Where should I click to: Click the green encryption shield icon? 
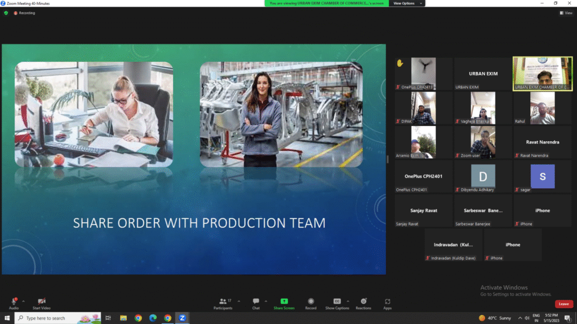pyautogui.click(x=6, y=13)
